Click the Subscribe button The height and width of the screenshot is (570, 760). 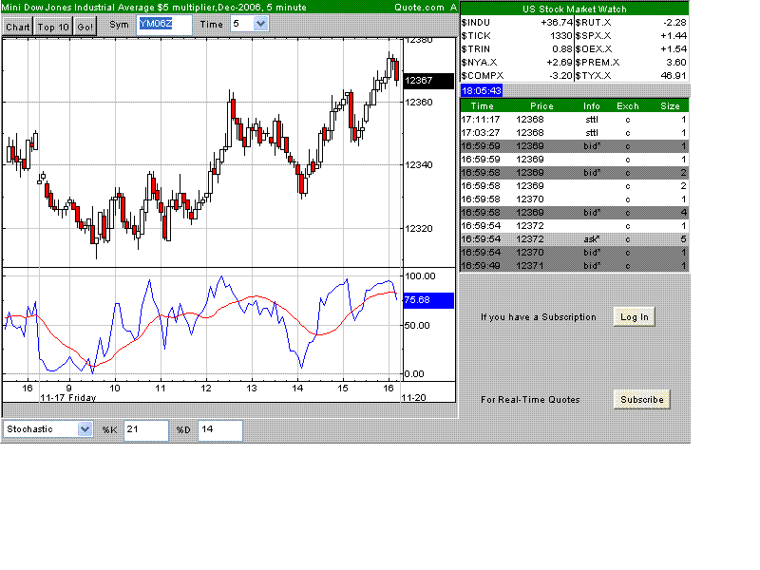click(642, 400)
